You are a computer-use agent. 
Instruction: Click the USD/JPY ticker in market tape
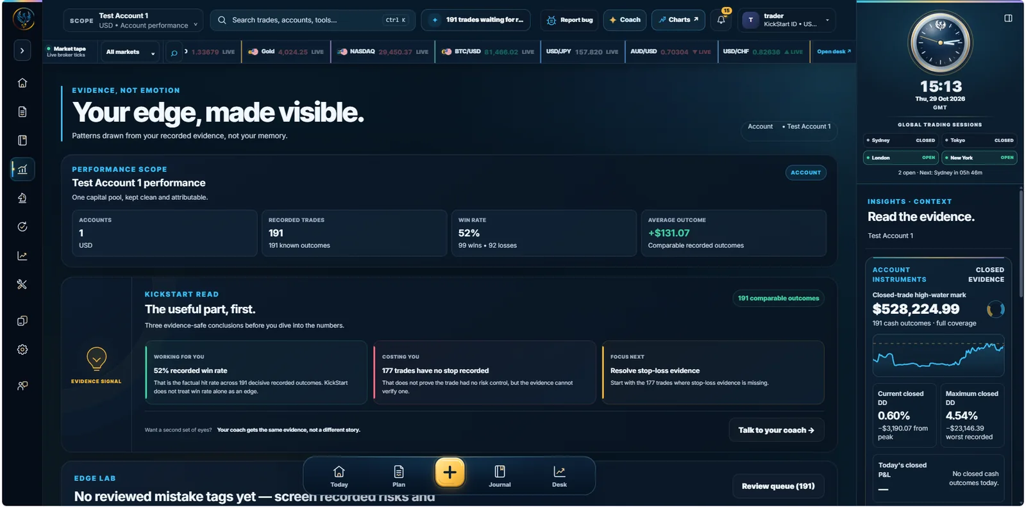coord(582,52)
